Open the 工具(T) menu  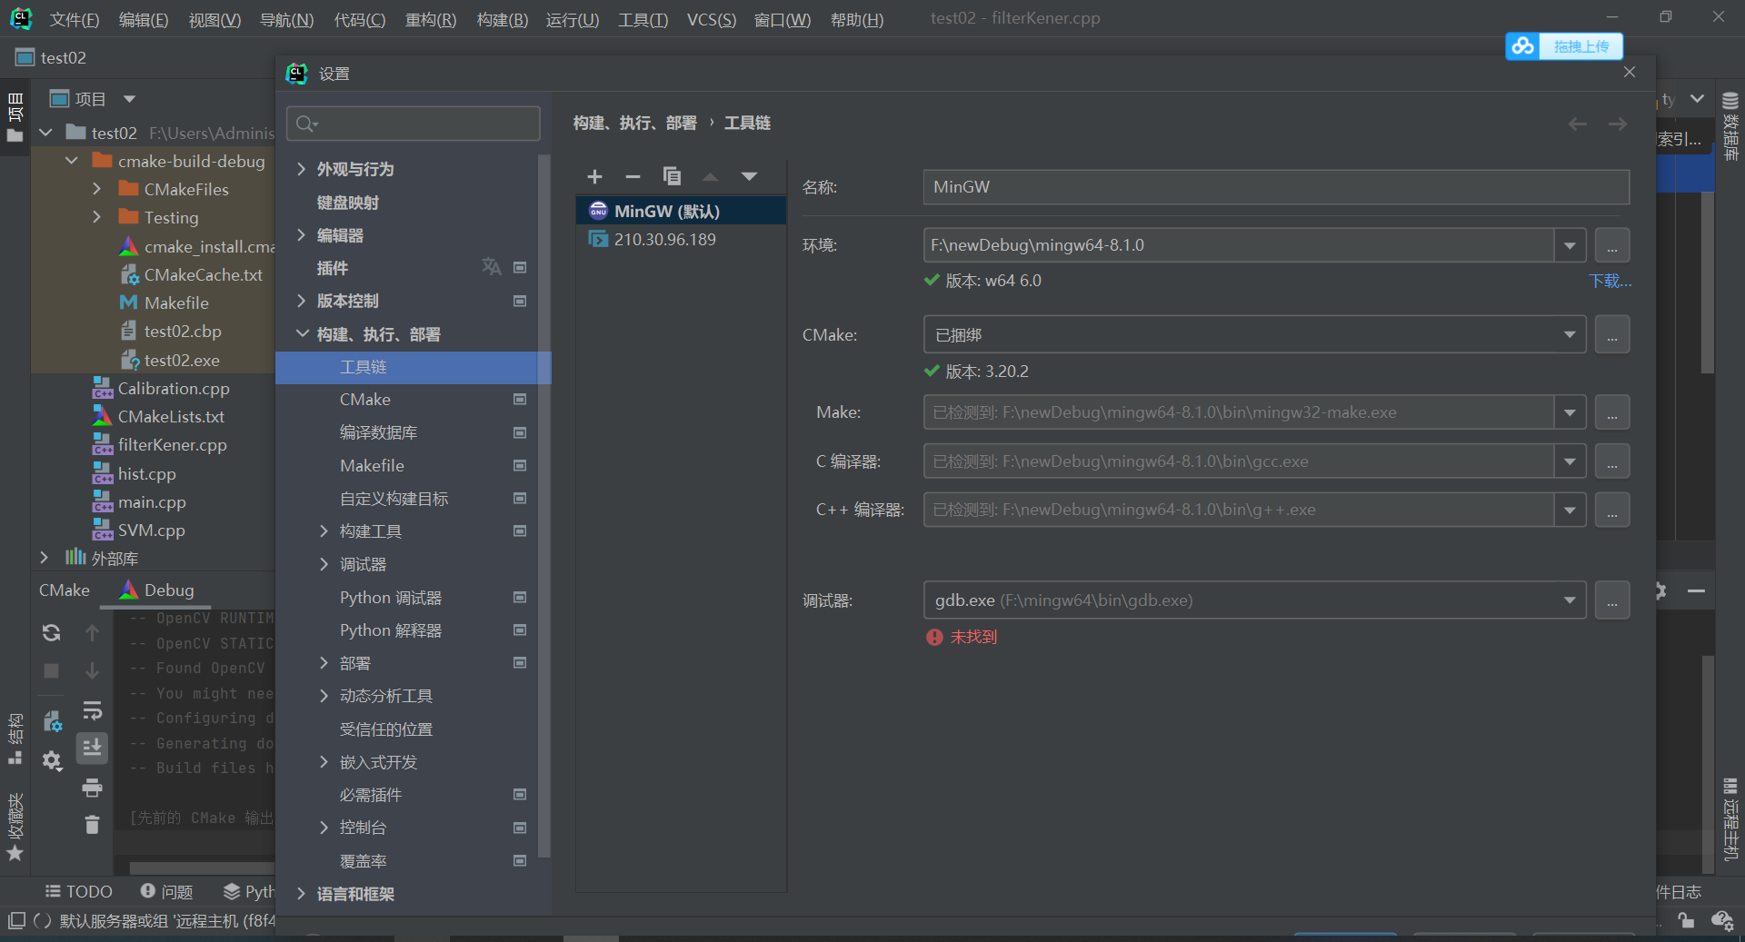[x=643, y=19]
